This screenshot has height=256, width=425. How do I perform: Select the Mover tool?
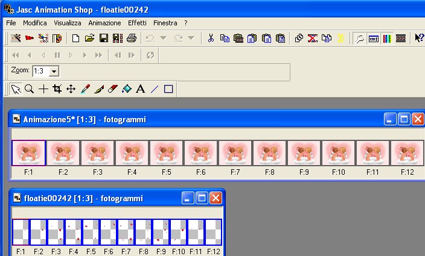tap(71, 89)
